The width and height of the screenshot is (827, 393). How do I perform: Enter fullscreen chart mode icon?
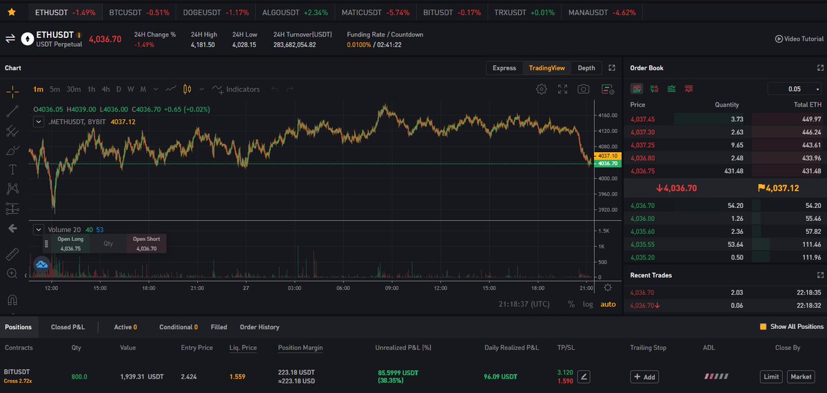pos(563,89)
